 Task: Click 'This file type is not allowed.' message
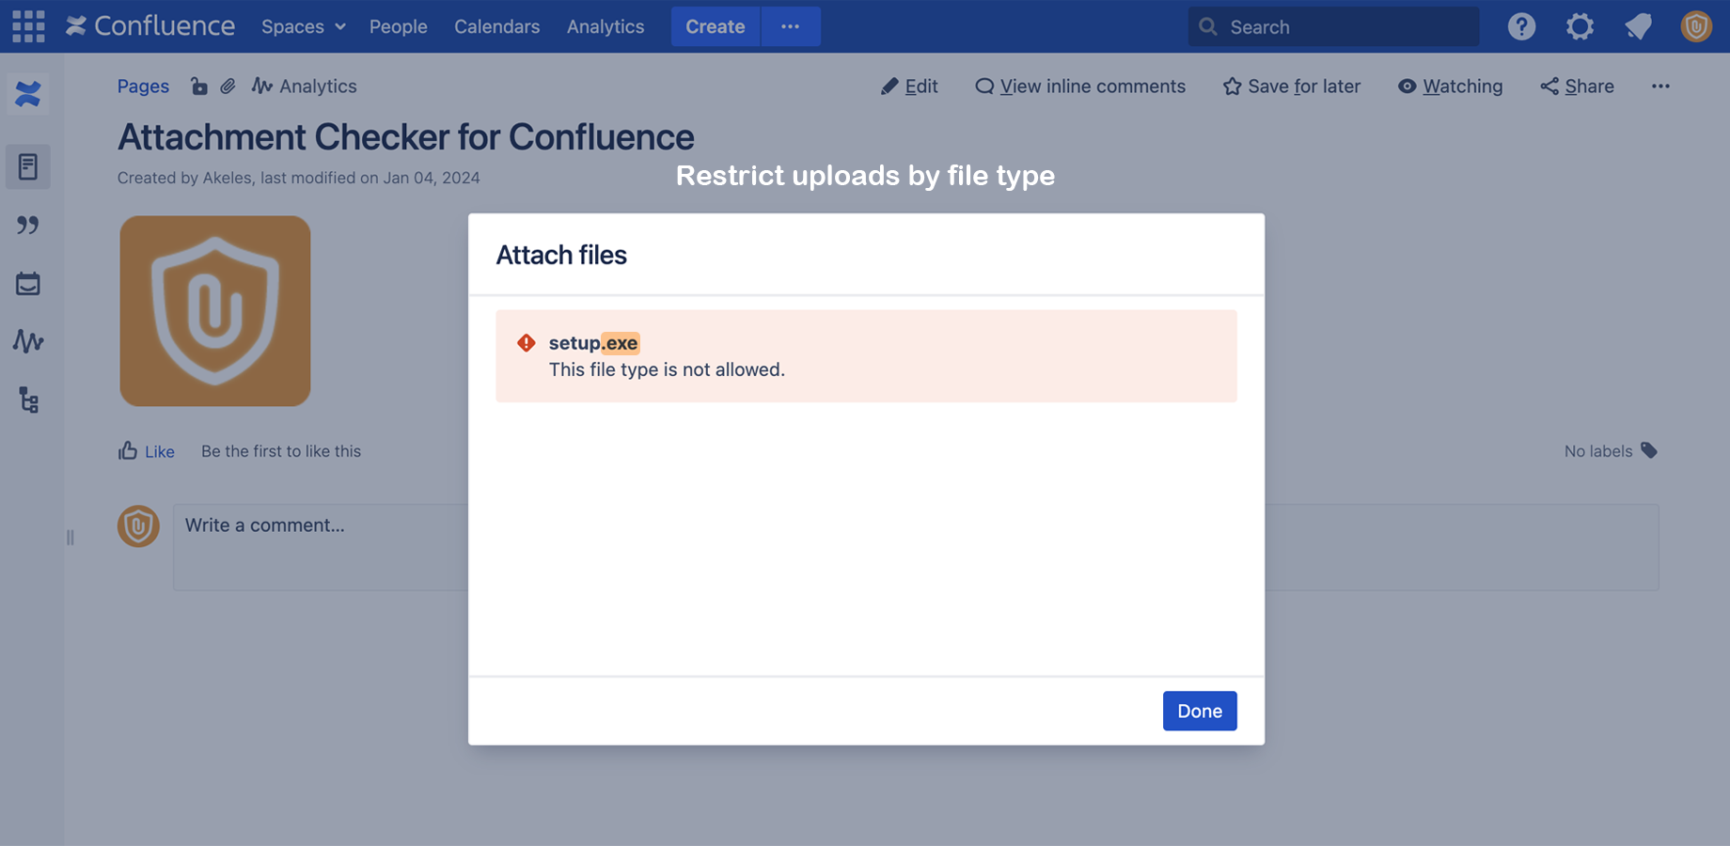tap(667, 370)
